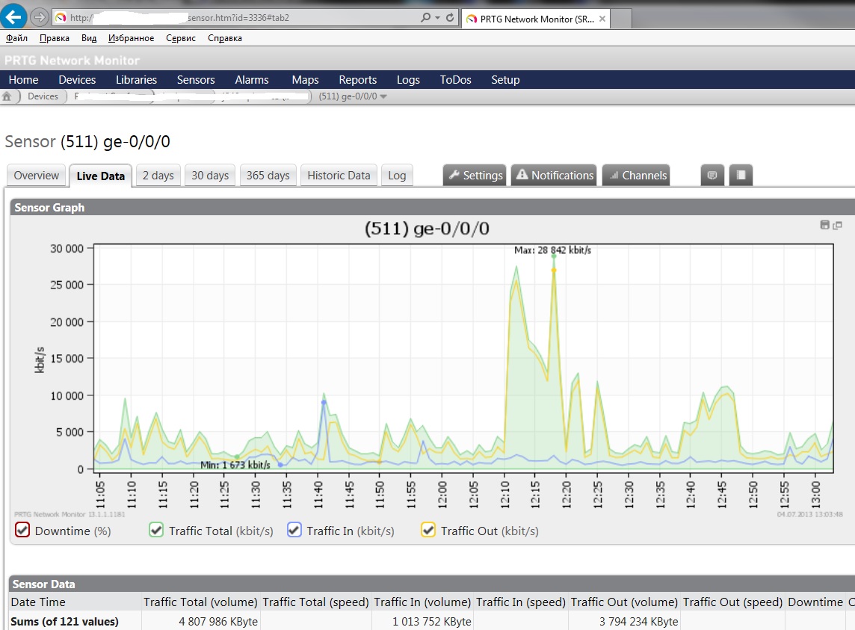
Task: Open Notifications button
Action: [554, 175]
